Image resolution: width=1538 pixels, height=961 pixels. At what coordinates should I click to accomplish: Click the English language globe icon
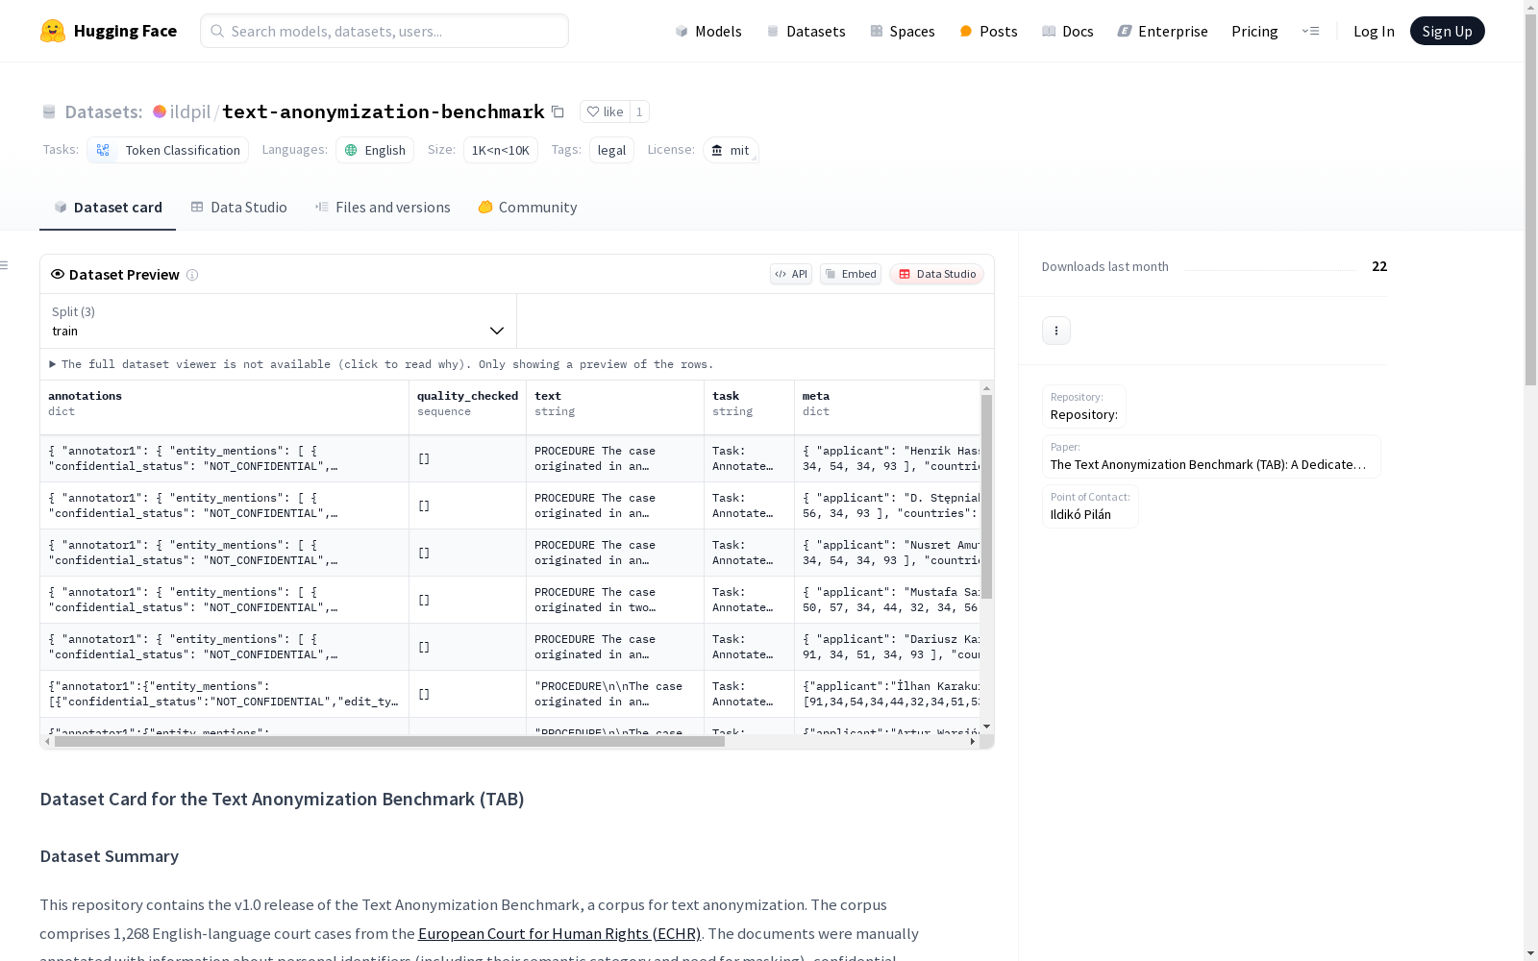(x=351, y=150)
